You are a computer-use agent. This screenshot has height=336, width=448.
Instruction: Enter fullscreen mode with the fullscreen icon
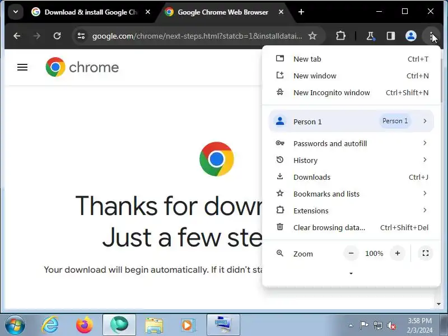coord(426,253)
